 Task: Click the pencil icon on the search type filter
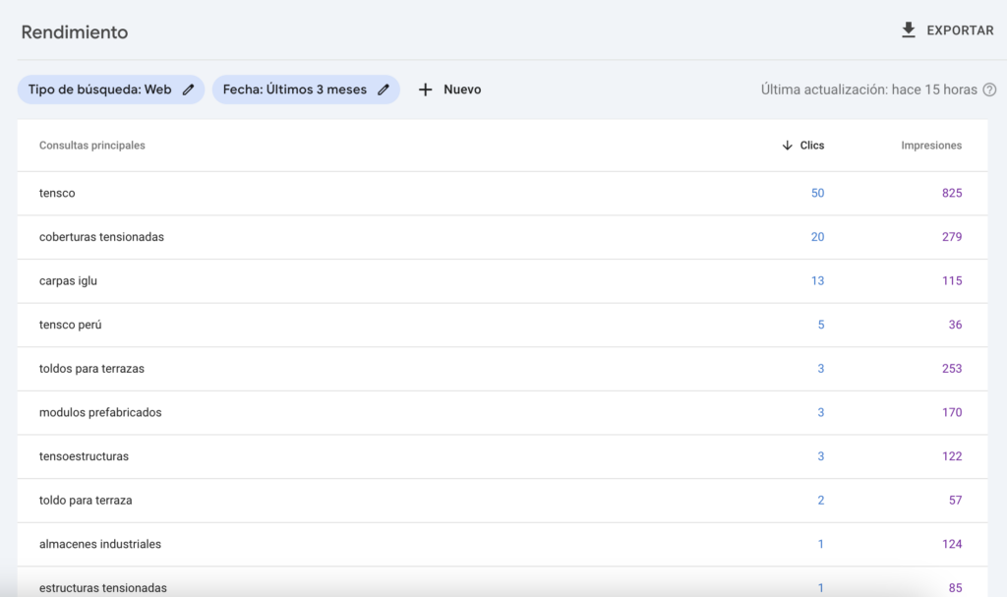(x=187, y=89)
